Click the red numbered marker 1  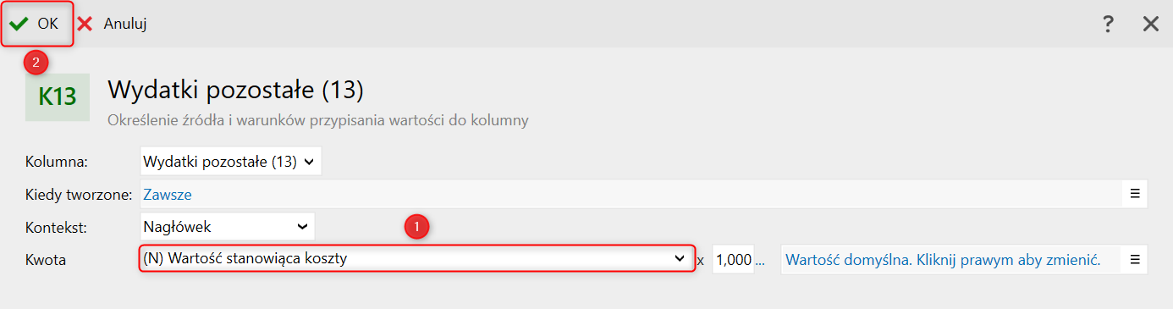point(416,227)
